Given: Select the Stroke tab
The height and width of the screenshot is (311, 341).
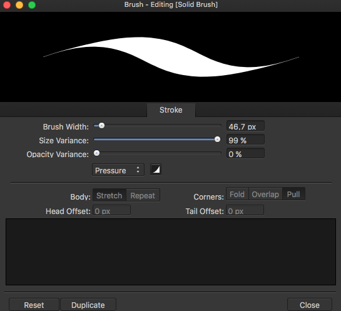Looking at the screenshot, I should pyautogui.click(x=171, y=110).
